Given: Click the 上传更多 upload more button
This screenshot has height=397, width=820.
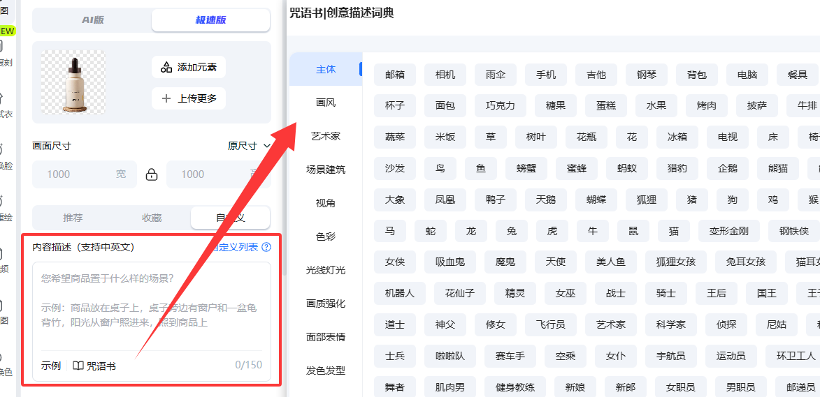Looking at the screenshot, I should coord(189,98).
